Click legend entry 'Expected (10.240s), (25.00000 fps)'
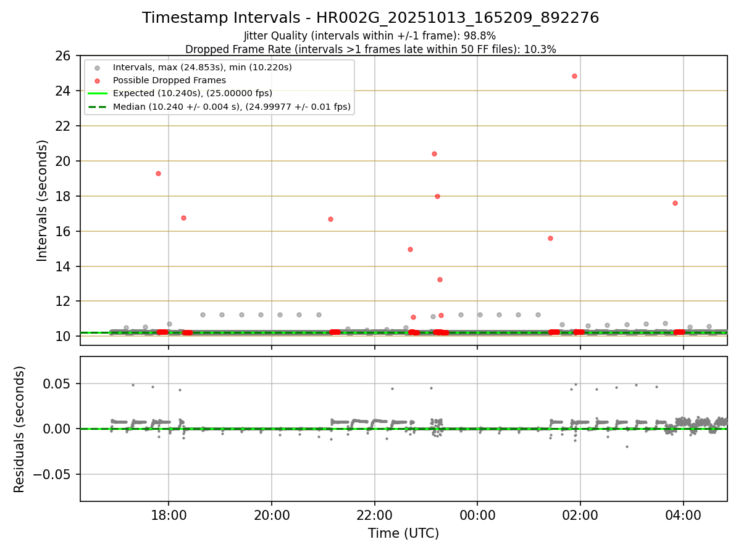The image size is (741, 555). (x=193, y=94)
